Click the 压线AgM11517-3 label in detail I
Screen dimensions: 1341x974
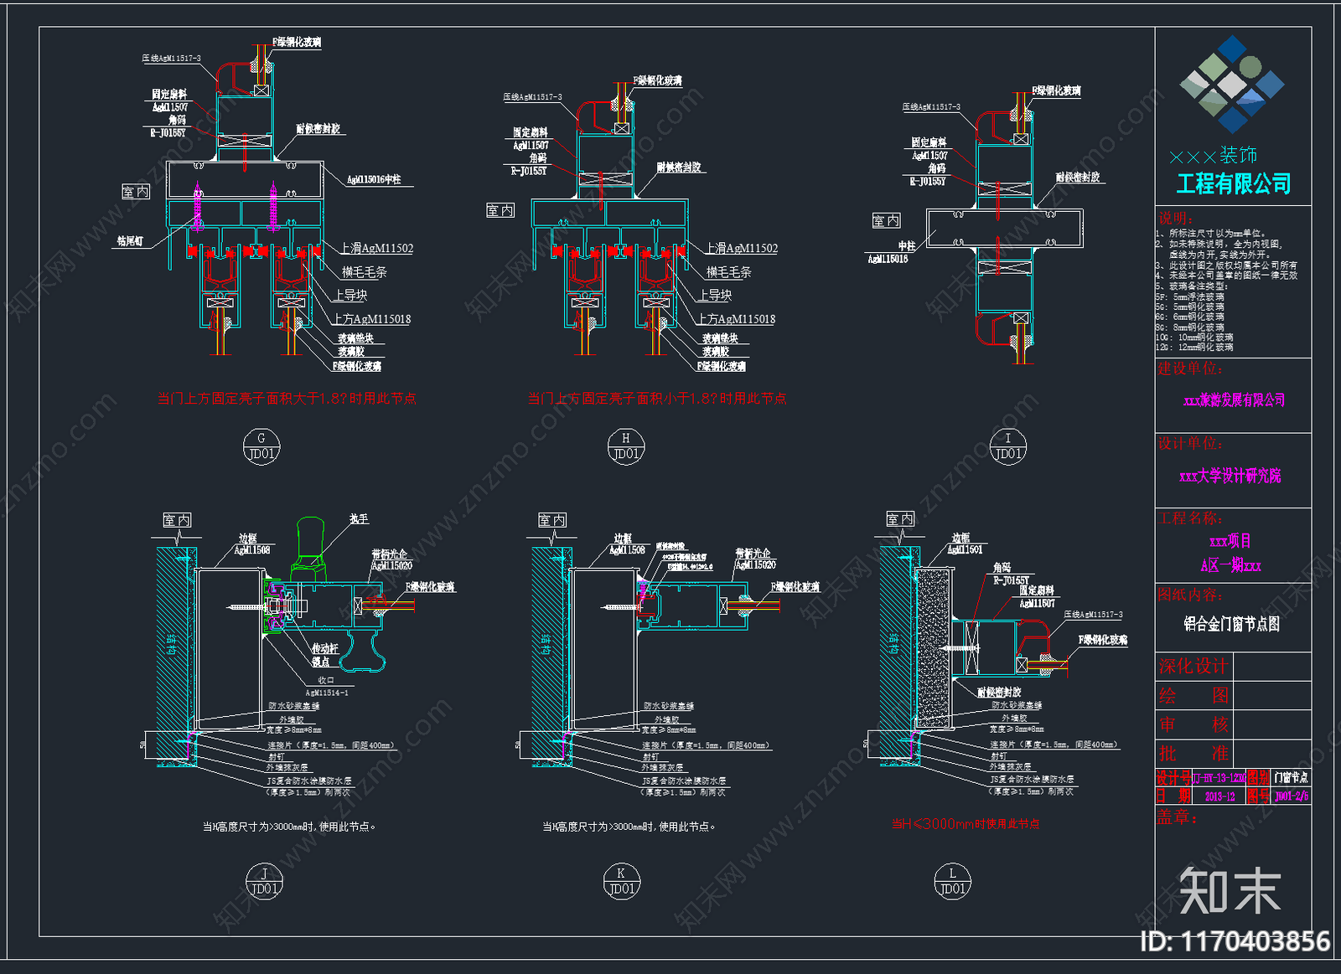[931, 107]
